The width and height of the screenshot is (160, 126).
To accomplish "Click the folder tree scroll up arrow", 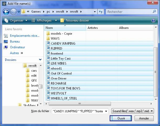I will pyautogui.click(x=41, y=65).
